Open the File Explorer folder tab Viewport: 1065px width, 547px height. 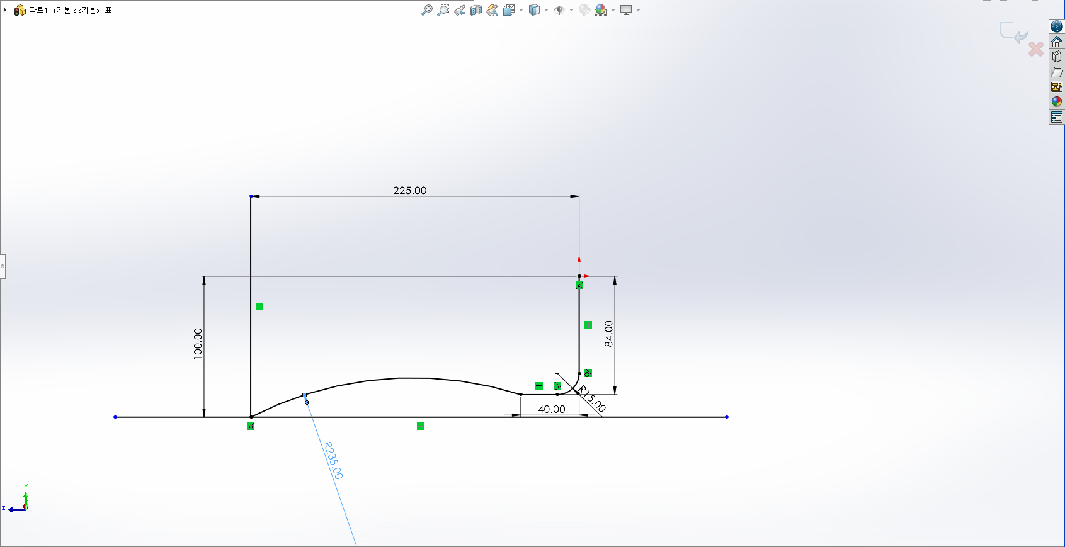pyautogui.click(x=1057, y=72)
